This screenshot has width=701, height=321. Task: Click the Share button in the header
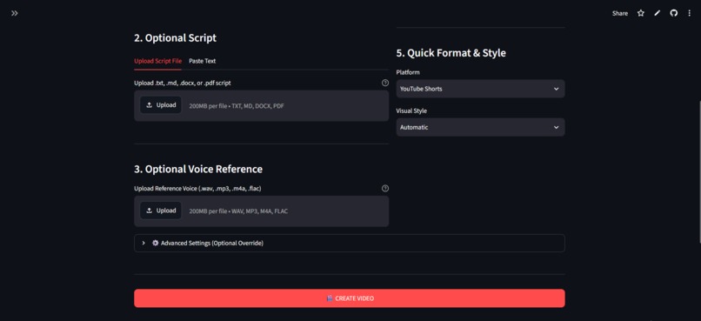[x=619, y=13]
